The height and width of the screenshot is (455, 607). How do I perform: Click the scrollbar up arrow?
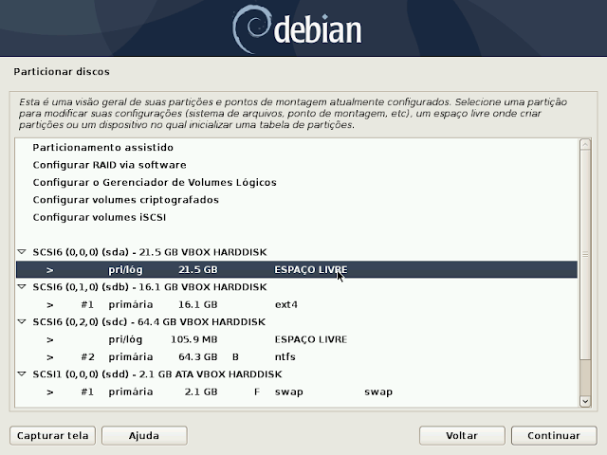(x=585, y=144)
